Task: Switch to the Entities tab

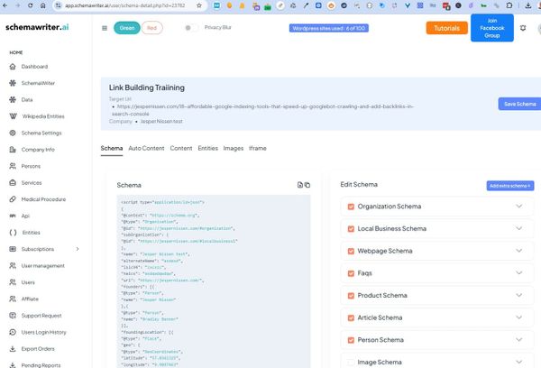Action: [x=208, y=148]
